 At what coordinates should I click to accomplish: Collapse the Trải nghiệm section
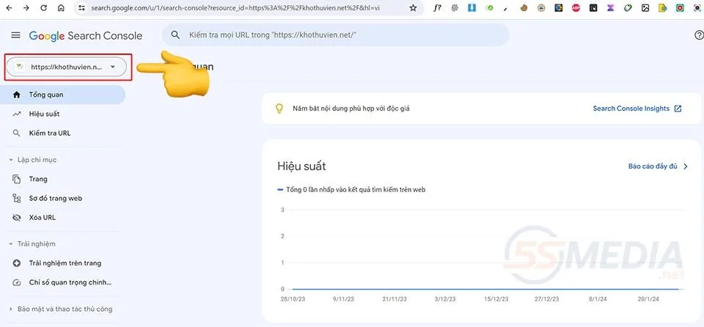click(x=11, y=244)
